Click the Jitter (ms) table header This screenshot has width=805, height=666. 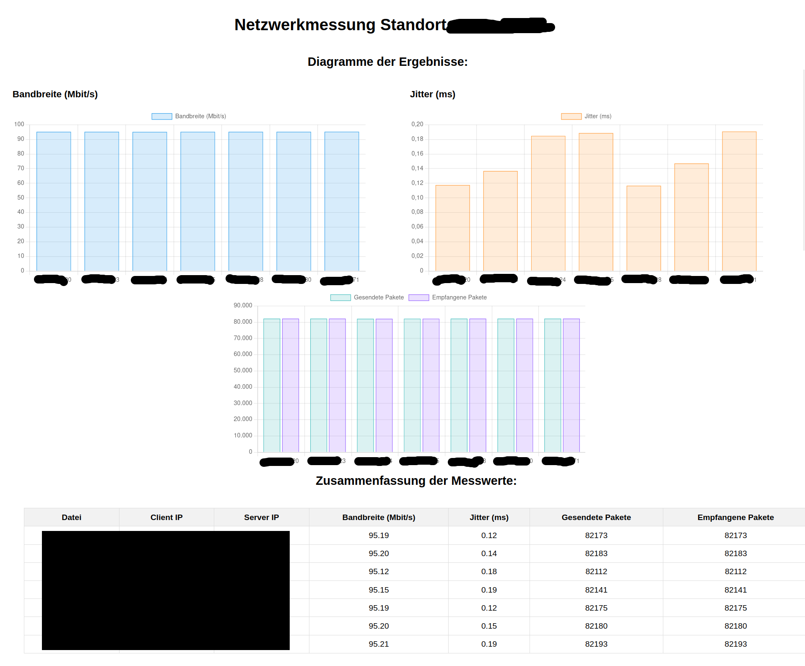coord(489,518)
